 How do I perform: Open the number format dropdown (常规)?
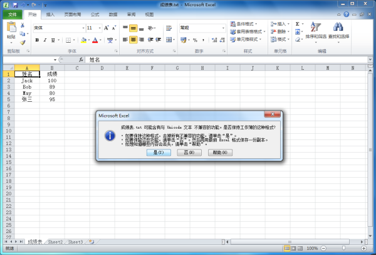(x=223, y=28)
